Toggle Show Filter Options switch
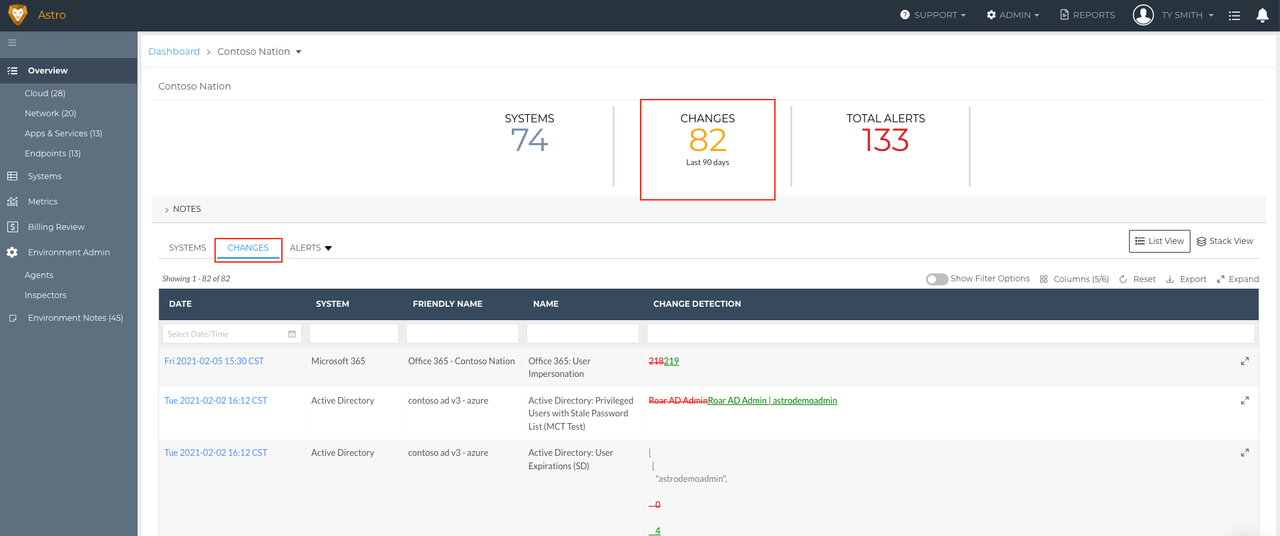Screen dimensions: 1280x536 point(937,279)
